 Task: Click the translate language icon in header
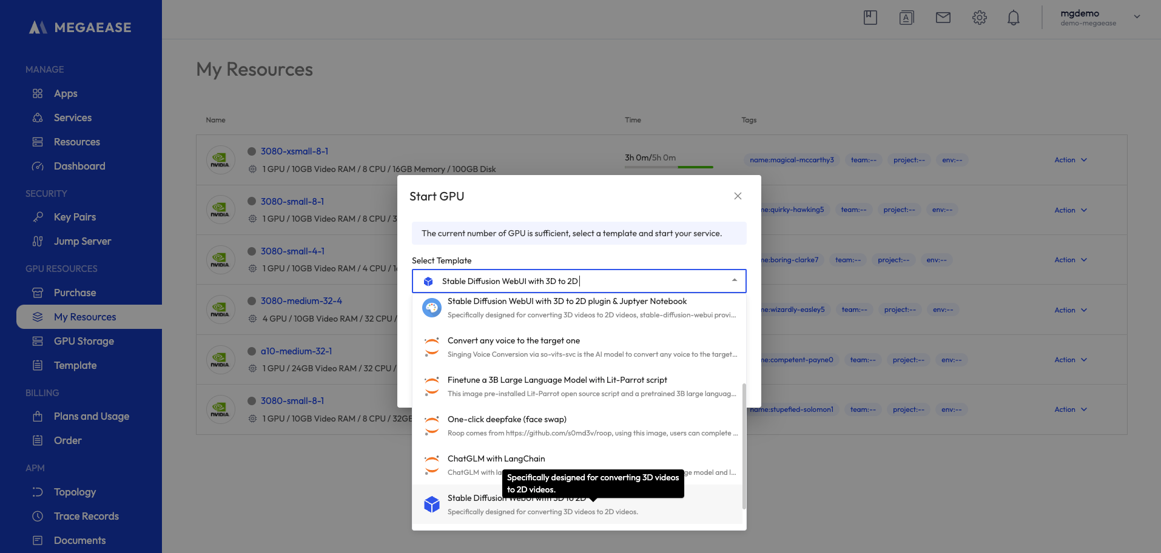coord(906,18)
